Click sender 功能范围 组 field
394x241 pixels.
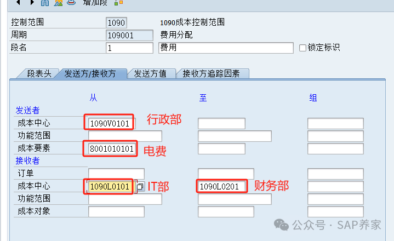[x=335, y=136]
